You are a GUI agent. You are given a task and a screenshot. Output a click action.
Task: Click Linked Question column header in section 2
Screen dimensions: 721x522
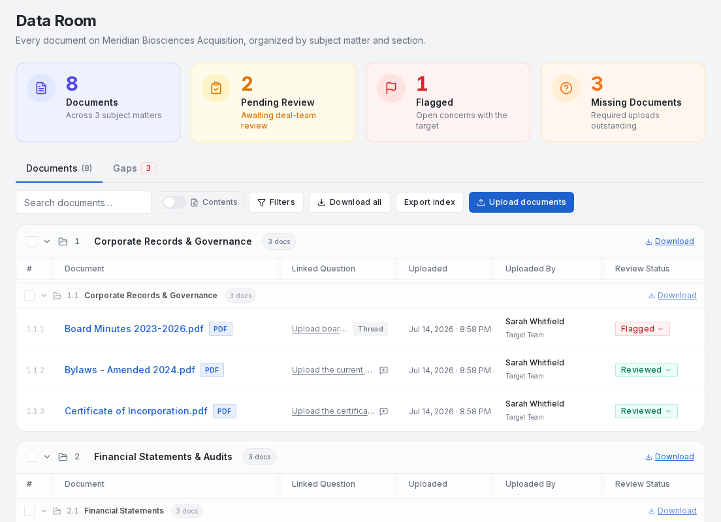point(323,484)
